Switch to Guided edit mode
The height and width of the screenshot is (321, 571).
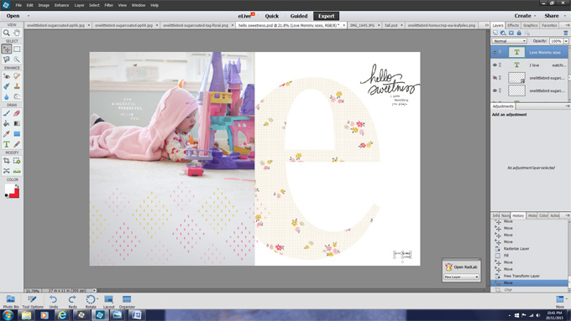tap(299, 16)
